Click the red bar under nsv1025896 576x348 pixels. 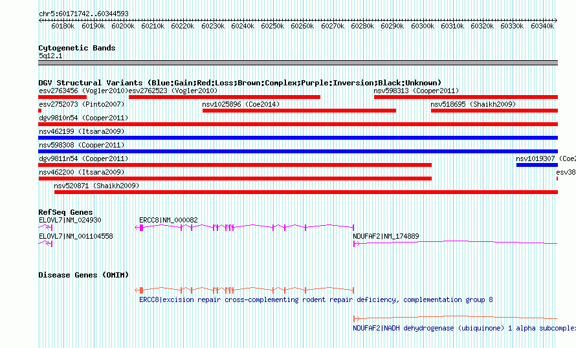click(x=299, y=111)
